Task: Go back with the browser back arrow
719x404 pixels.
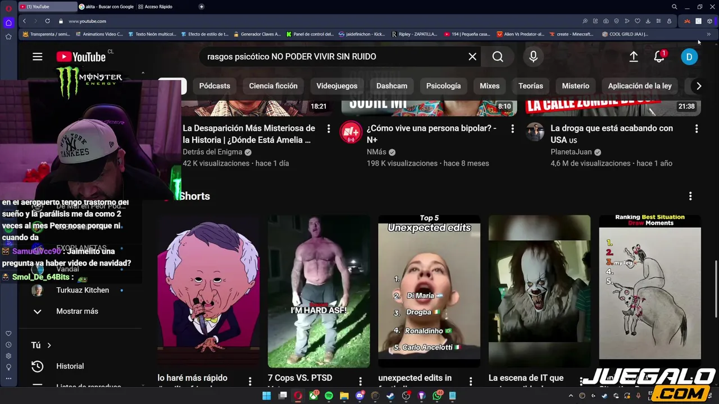Action: click(24, 21)
